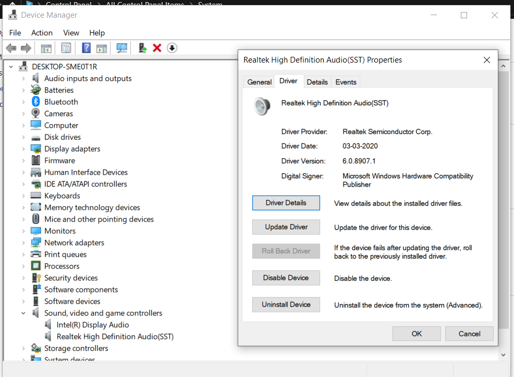514x377 pixels.
Task: Select the Batteries category icon
Action: [x=36, y=90]
